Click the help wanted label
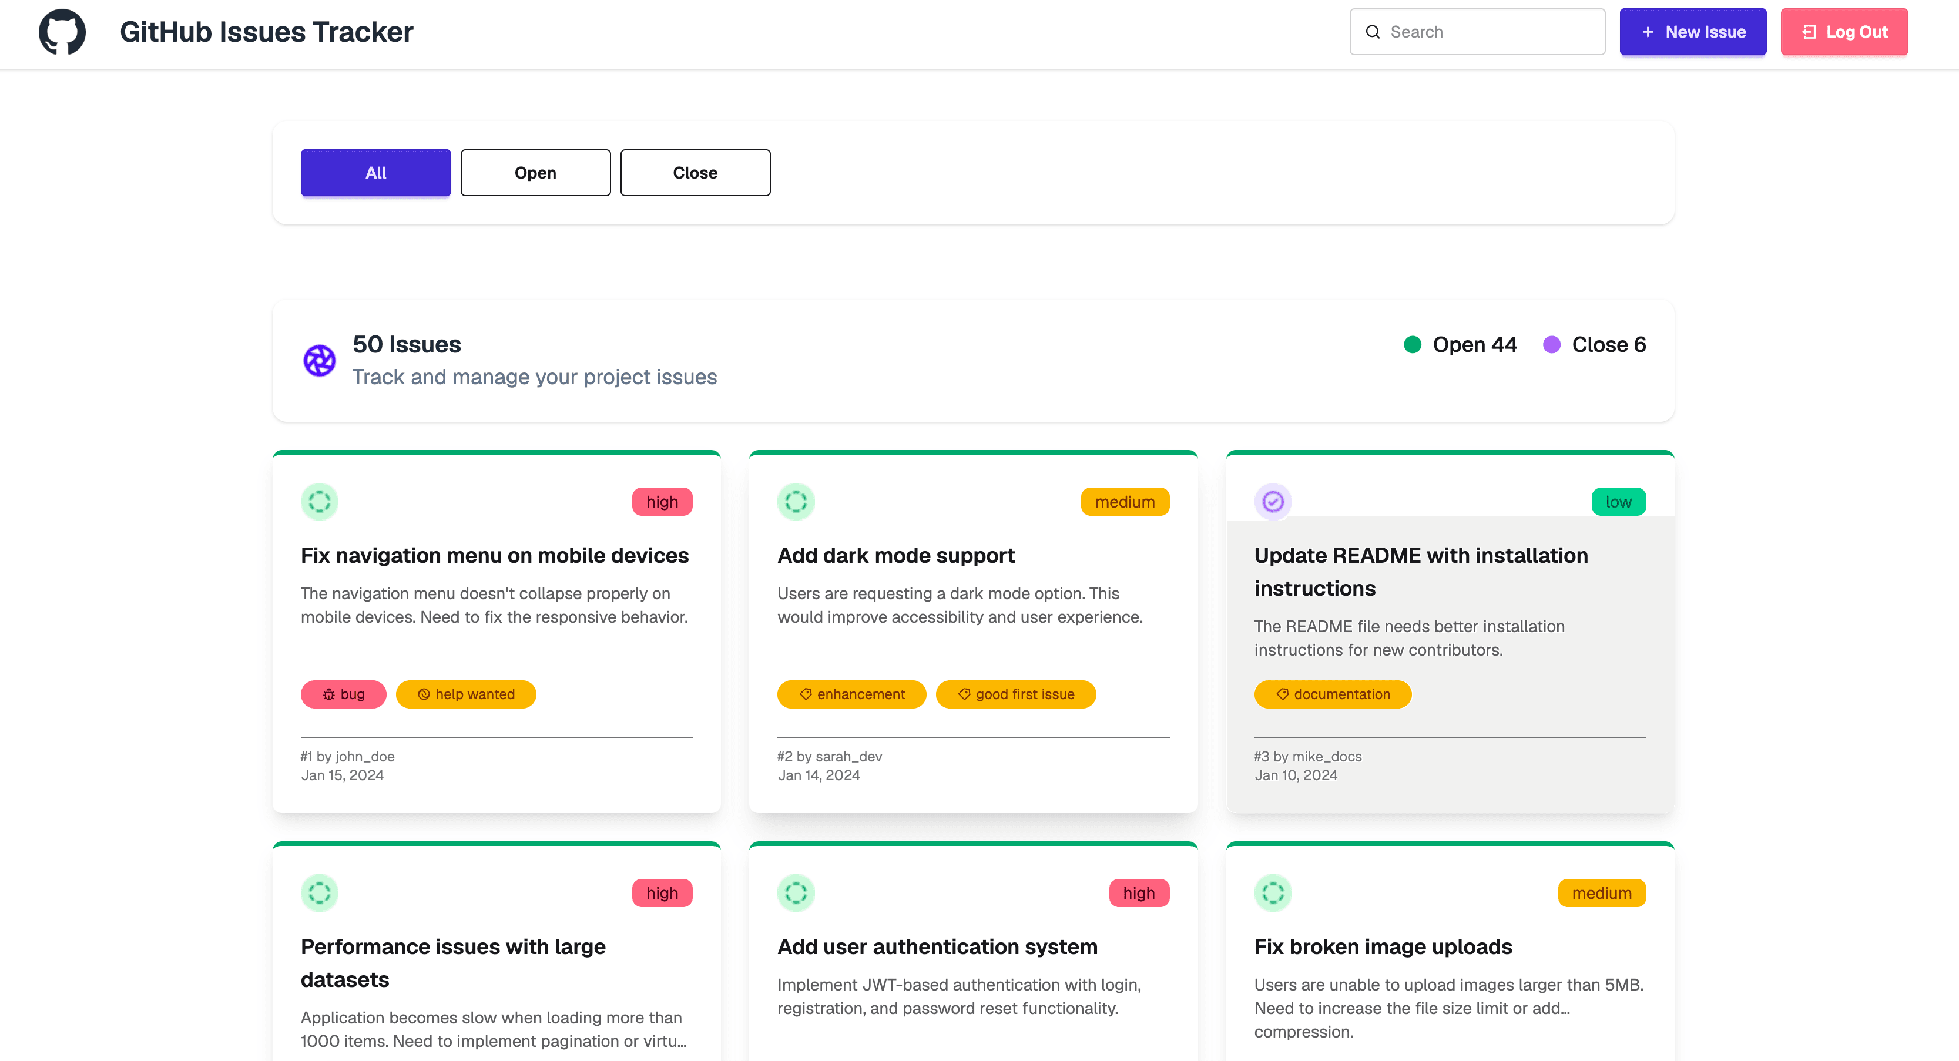The image size is (1959, 1061). pos(465,694)
